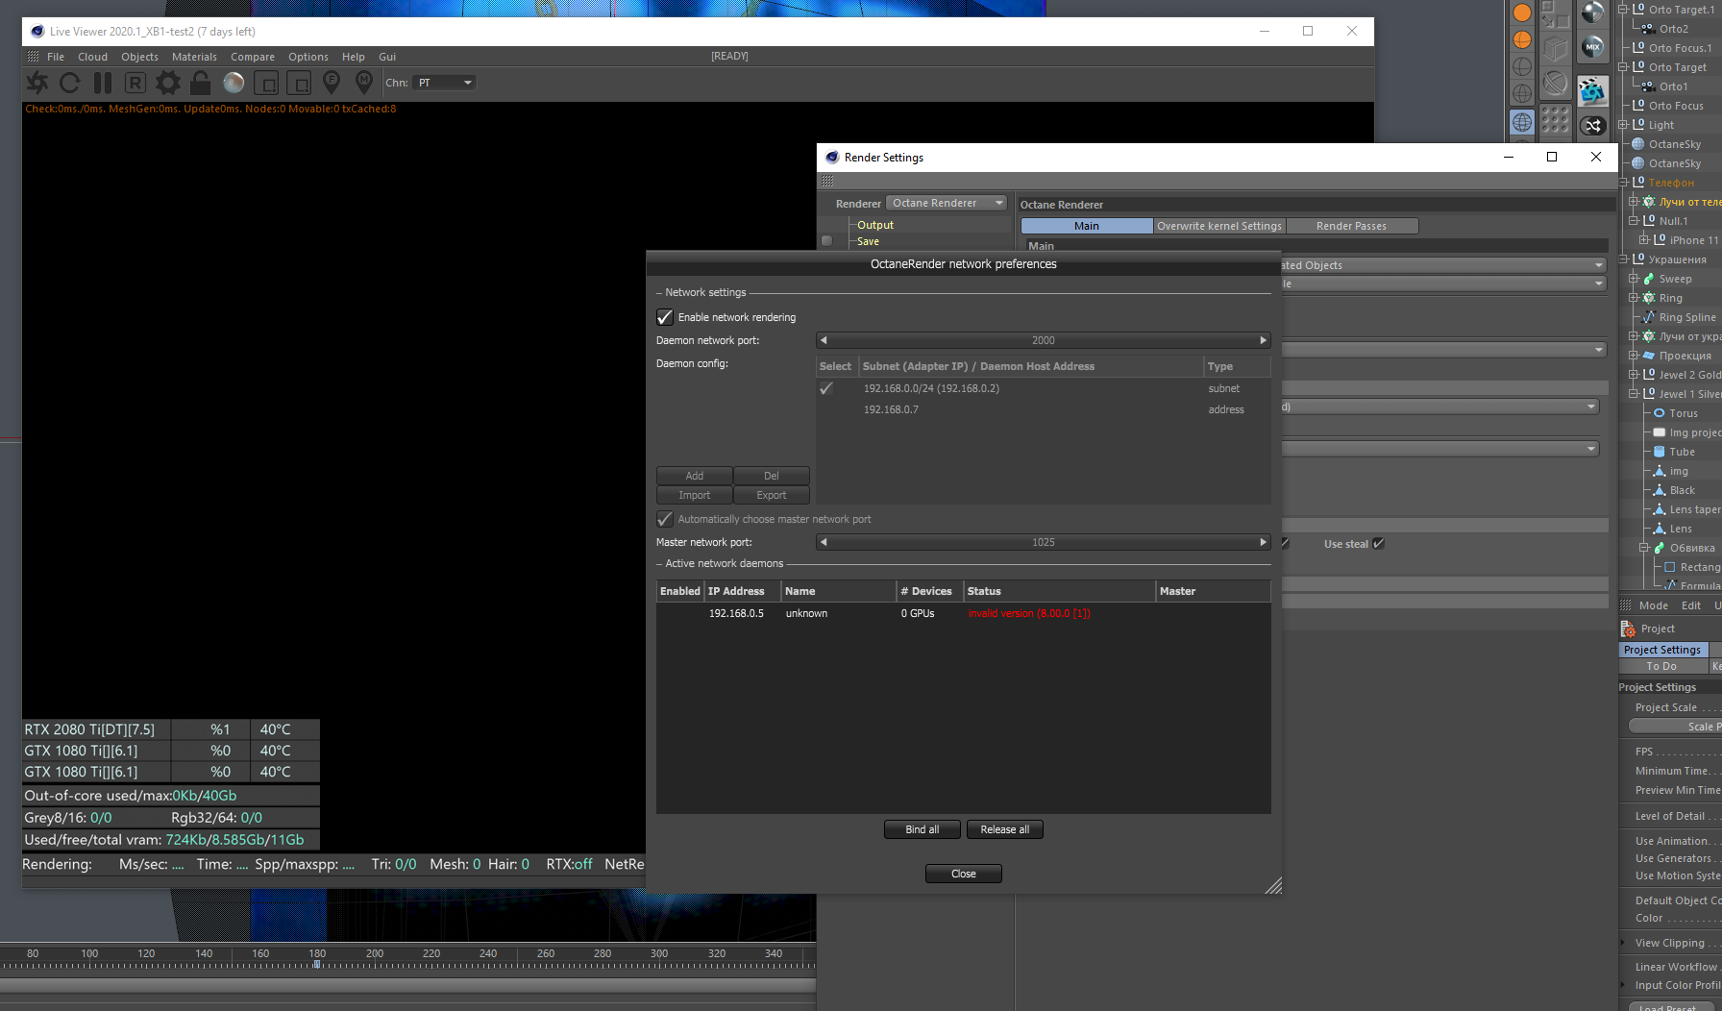The height and width of the screenshot is (1011, 1722).
Task: Open Octane settings gear in Live Viewer
Action: pyautogui.click(x=168, y=83)
